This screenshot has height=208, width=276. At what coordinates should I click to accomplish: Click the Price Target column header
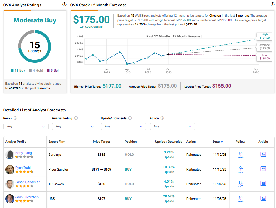pos(101,142)
